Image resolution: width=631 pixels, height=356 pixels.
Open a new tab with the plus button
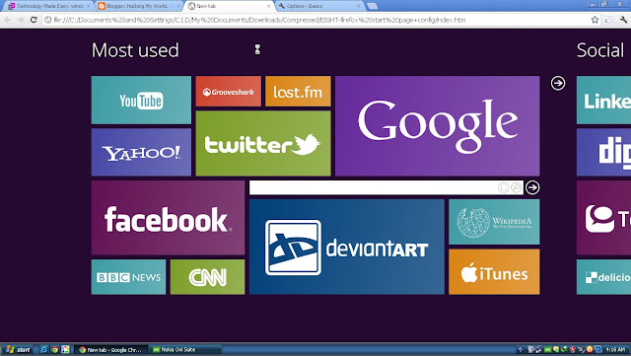pyautogui.click(x=373, y=6)
